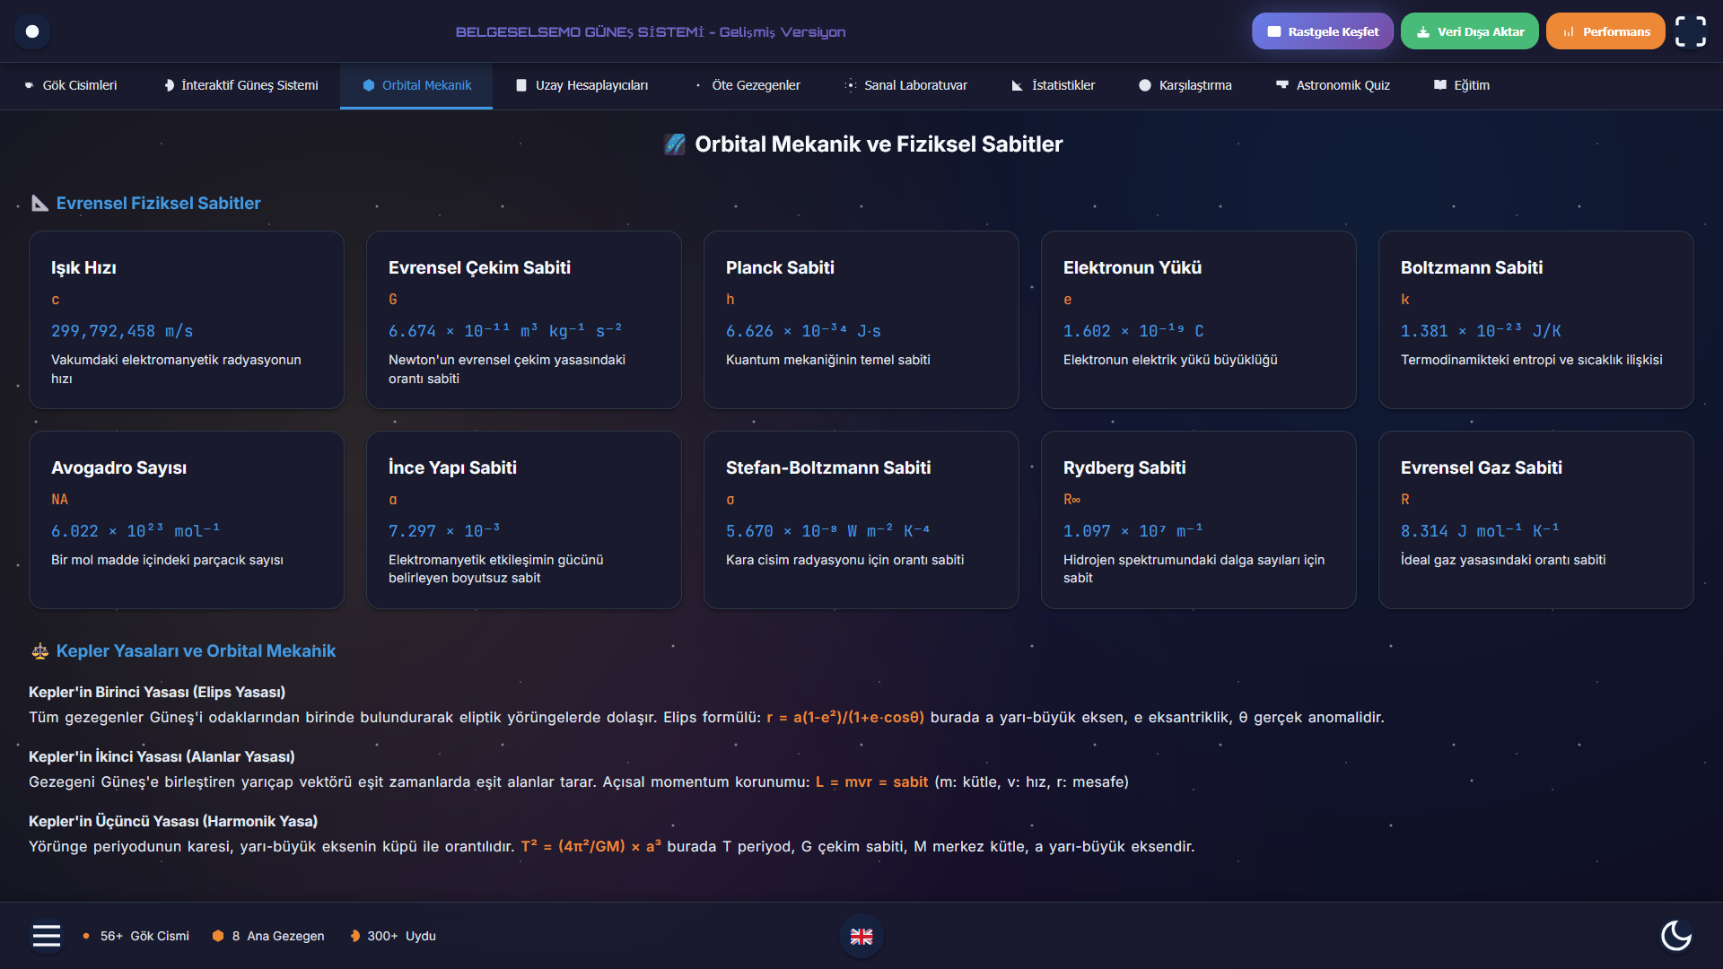Switch to İnteraktif Güneş Sistemi tab
Viewport: 1723px width, 969px height.
(x=241, y=85)
